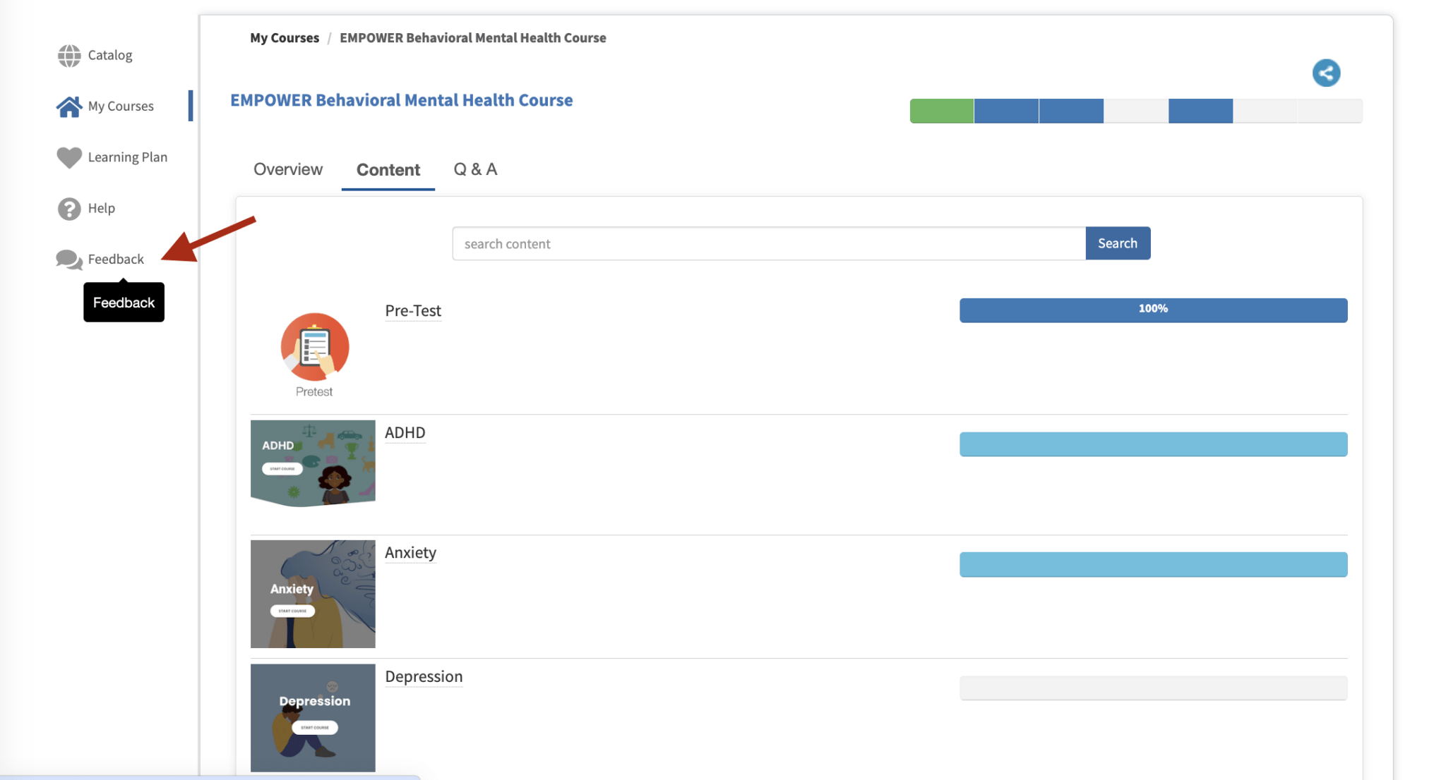Click the Anxiety course thumbnail
The height and width of the screenshot is (780, 1446).
click(x=313, y=594)
